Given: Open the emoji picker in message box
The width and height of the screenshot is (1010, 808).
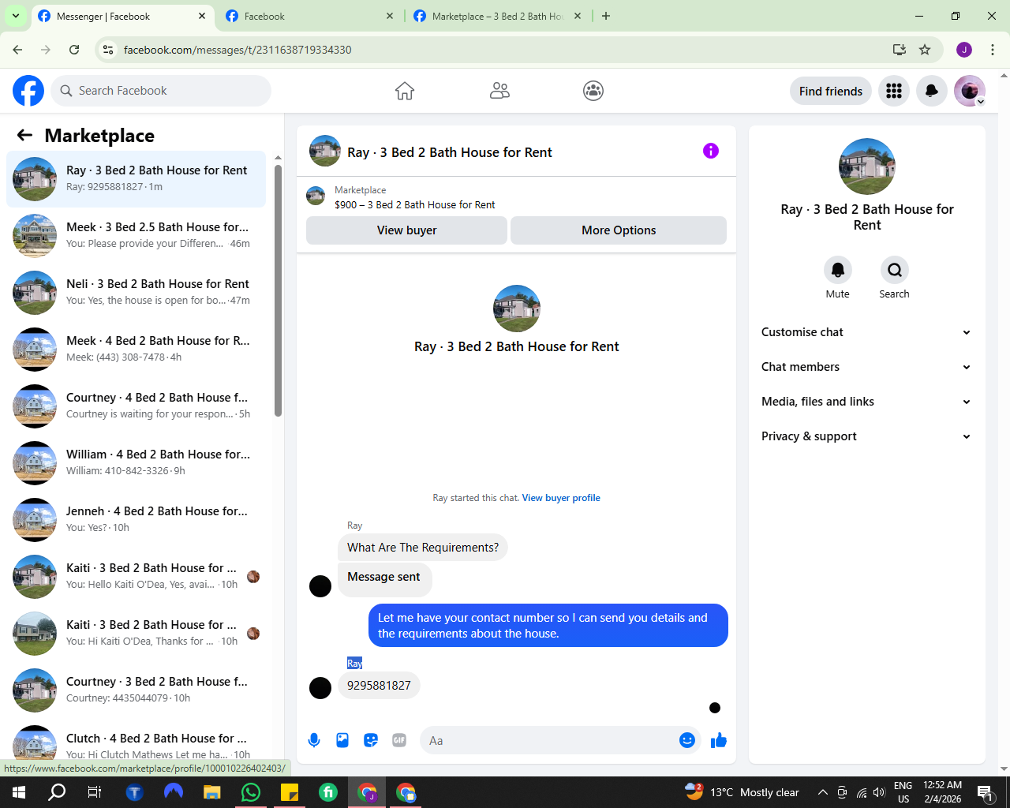Looking at the screenshot, I should (x=687, y=740).
